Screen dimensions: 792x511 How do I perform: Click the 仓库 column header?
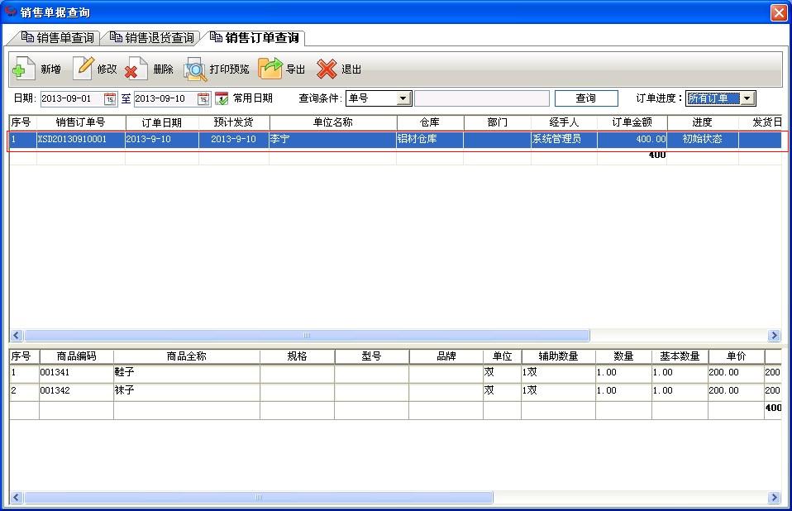(430, 122)
